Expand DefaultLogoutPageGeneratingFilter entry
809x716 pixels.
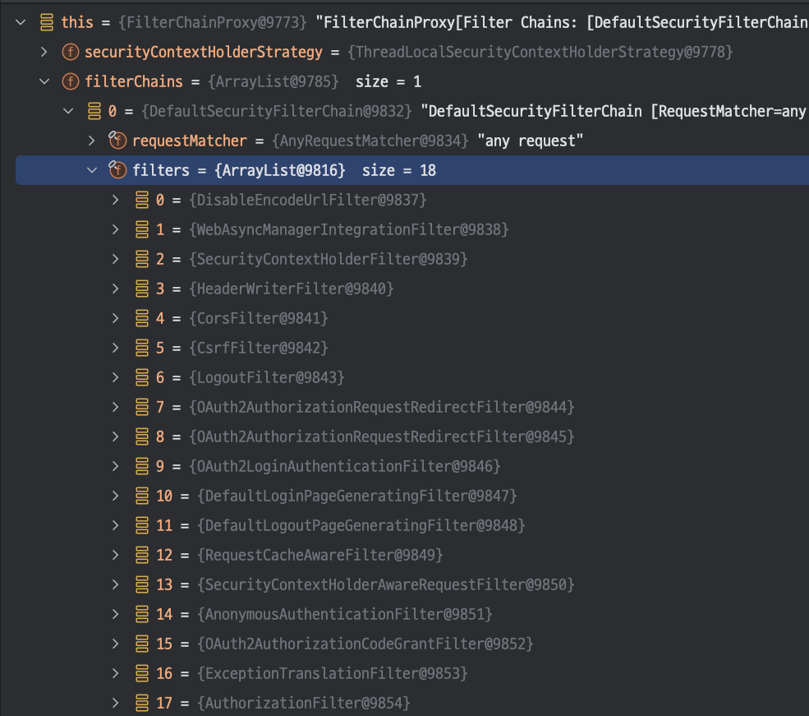pos(116,525)
